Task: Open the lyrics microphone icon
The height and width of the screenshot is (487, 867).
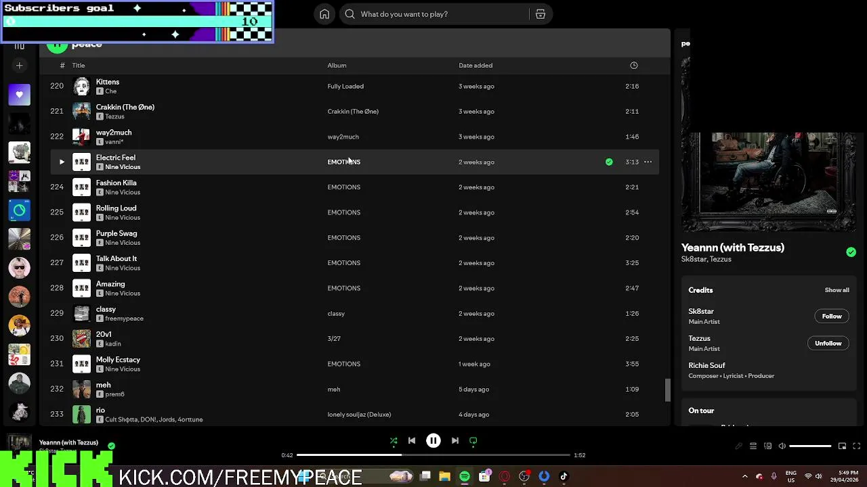Action: point(739,446)
